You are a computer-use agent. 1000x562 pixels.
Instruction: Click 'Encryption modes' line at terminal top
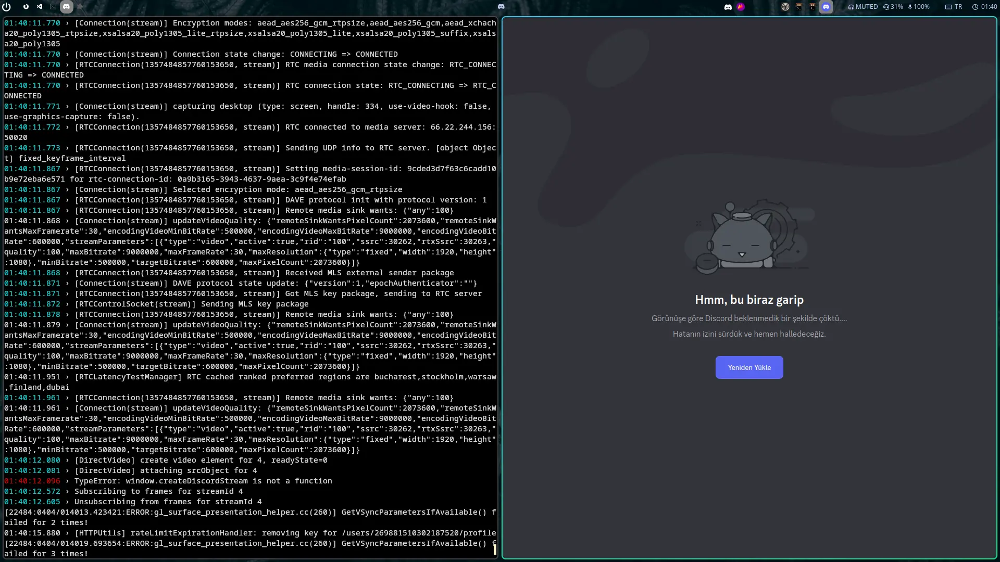(250, 33)
